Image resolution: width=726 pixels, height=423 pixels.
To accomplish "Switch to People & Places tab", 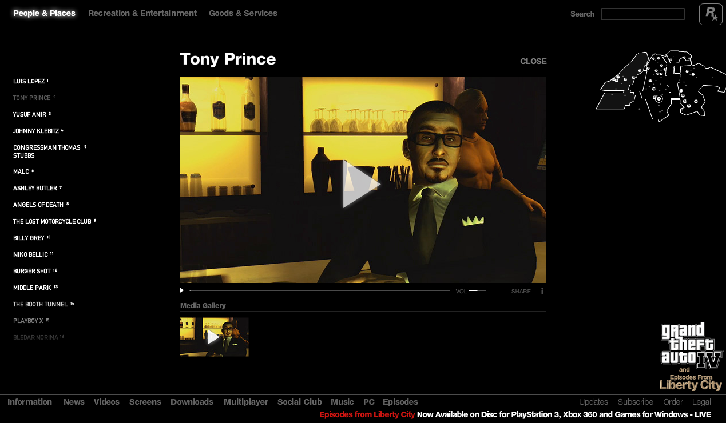I will click(x=44, y=13).
